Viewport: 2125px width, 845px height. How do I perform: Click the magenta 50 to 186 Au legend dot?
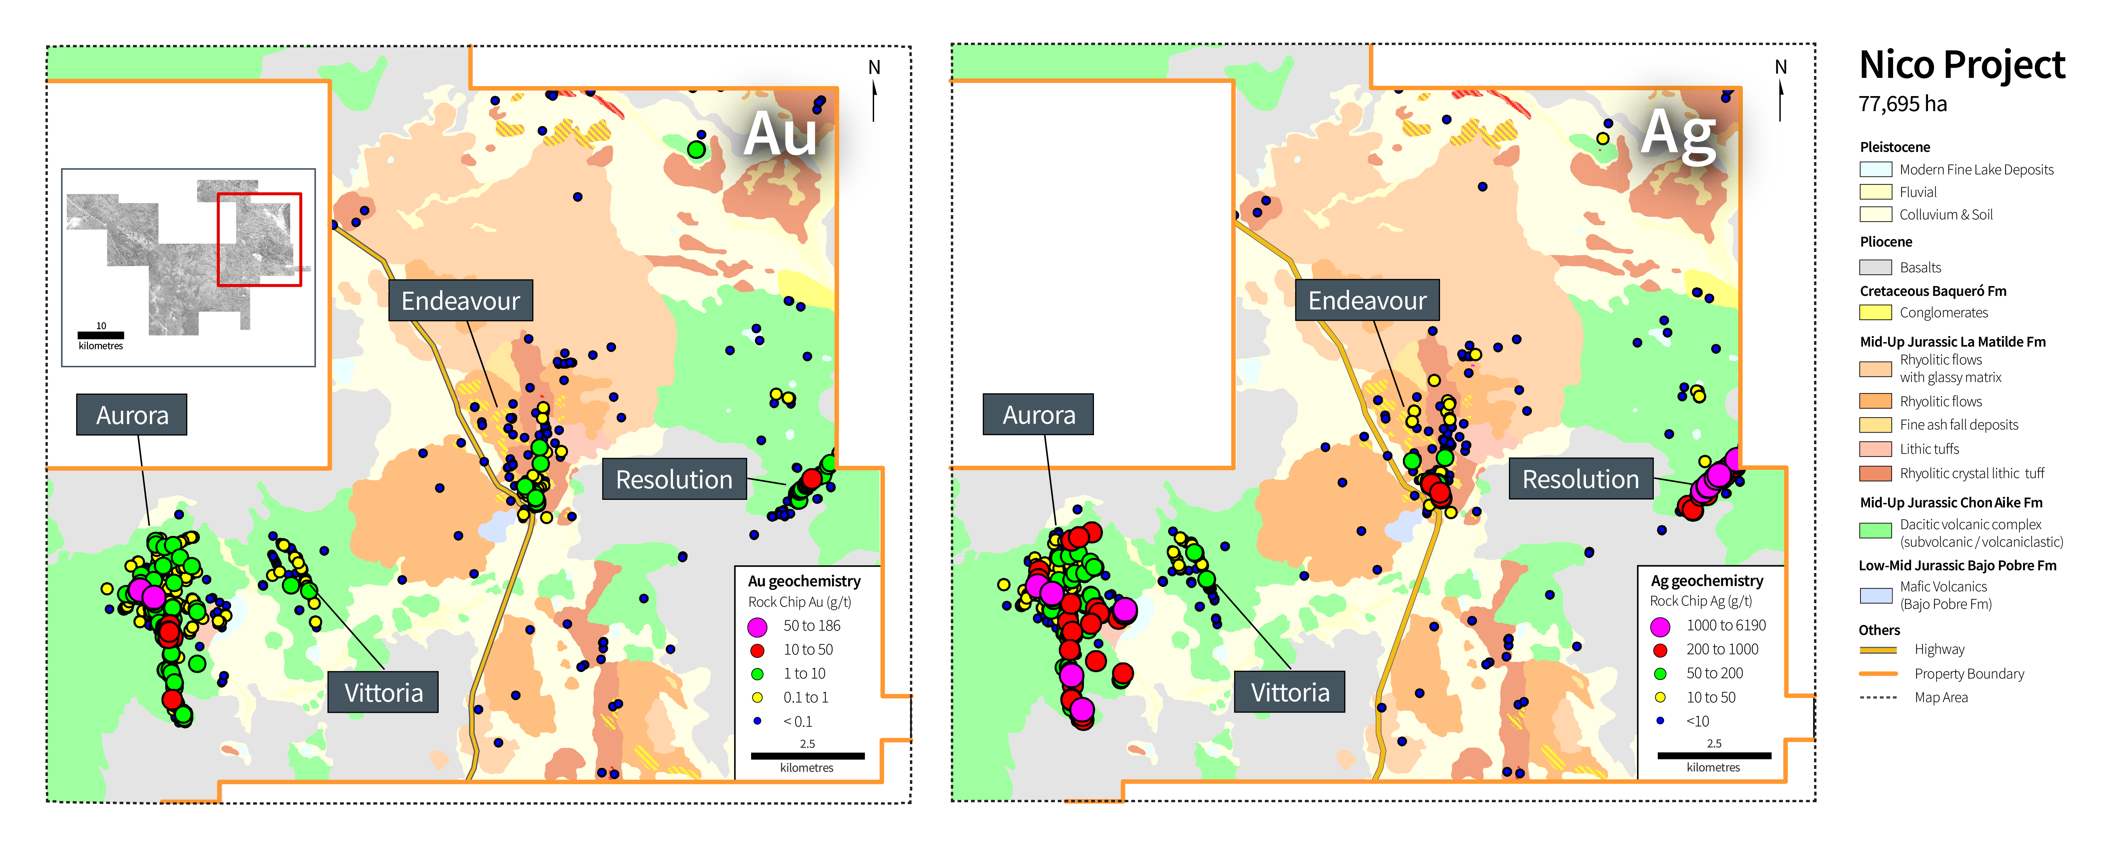pyautogui.click(x=757, y=627)
